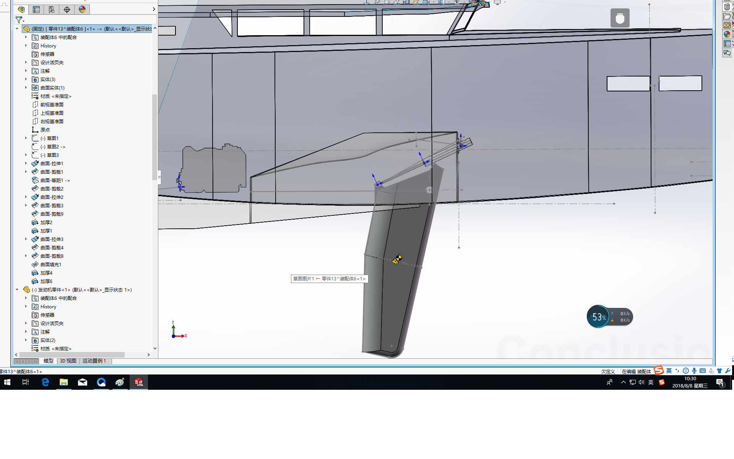
Task: Expand the first 装配体6 中的配合 folder
Action: coord(26,37)
